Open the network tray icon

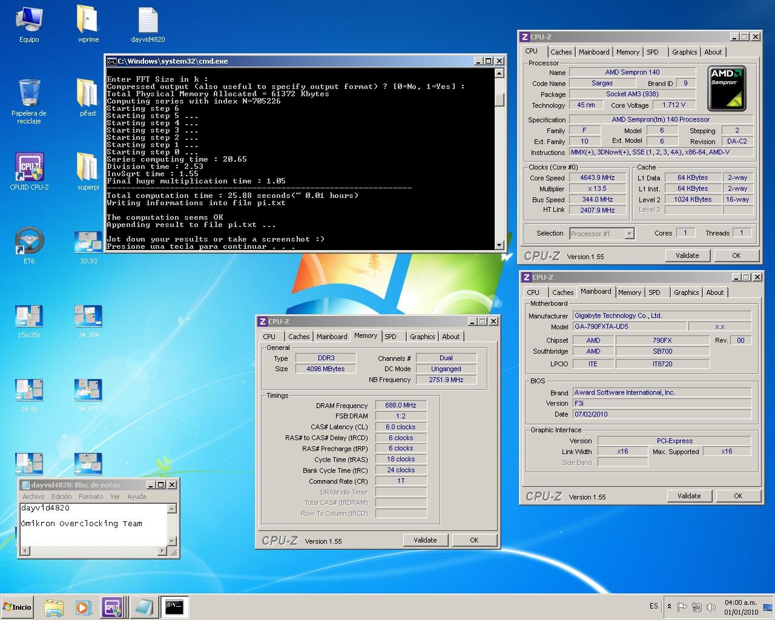pos(697,607)
